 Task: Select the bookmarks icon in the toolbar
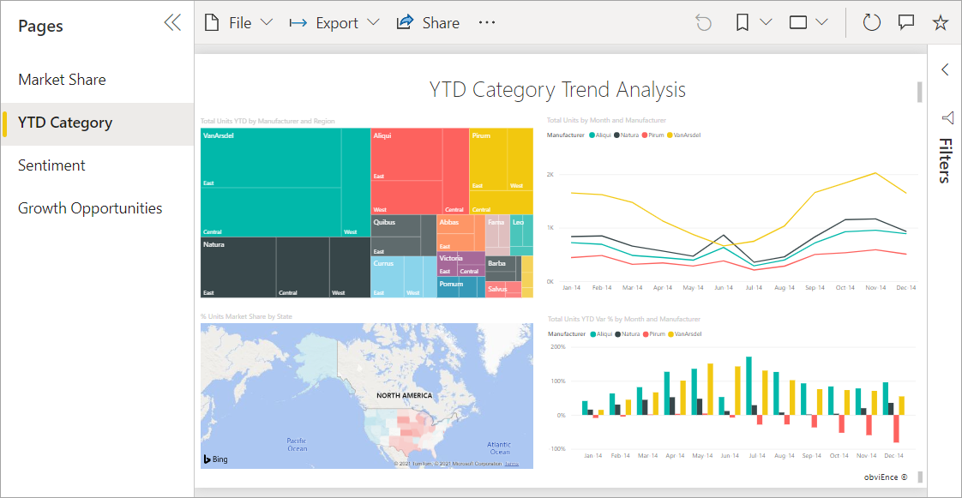tap(743, 22)
